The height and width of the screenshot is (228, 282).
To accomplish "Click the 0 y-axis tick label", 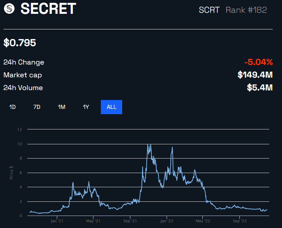I will (x=21, y=216).
